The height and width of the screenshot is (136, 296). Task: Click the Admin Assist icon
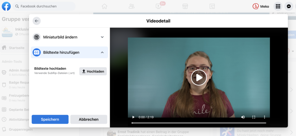pyautogui.click(x=4, y=73)
